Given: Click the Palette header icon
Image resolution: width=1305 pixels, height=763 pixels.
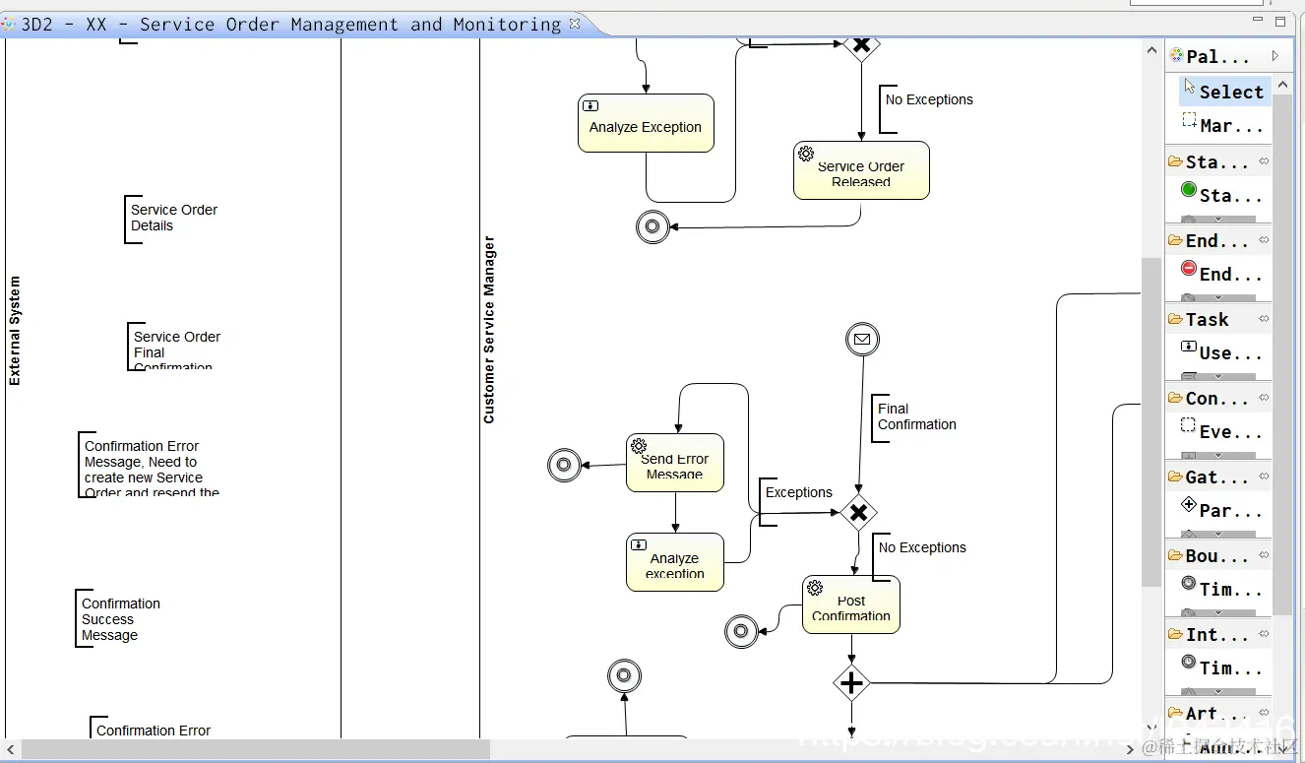Looking at the screenshot, I should tap(1176, 56).
